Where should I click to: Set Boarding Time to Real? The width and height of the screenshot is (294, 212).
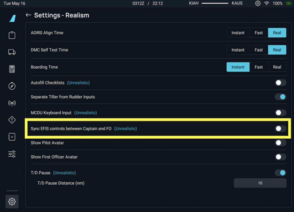pyautogui.click(x=277, y=67)
